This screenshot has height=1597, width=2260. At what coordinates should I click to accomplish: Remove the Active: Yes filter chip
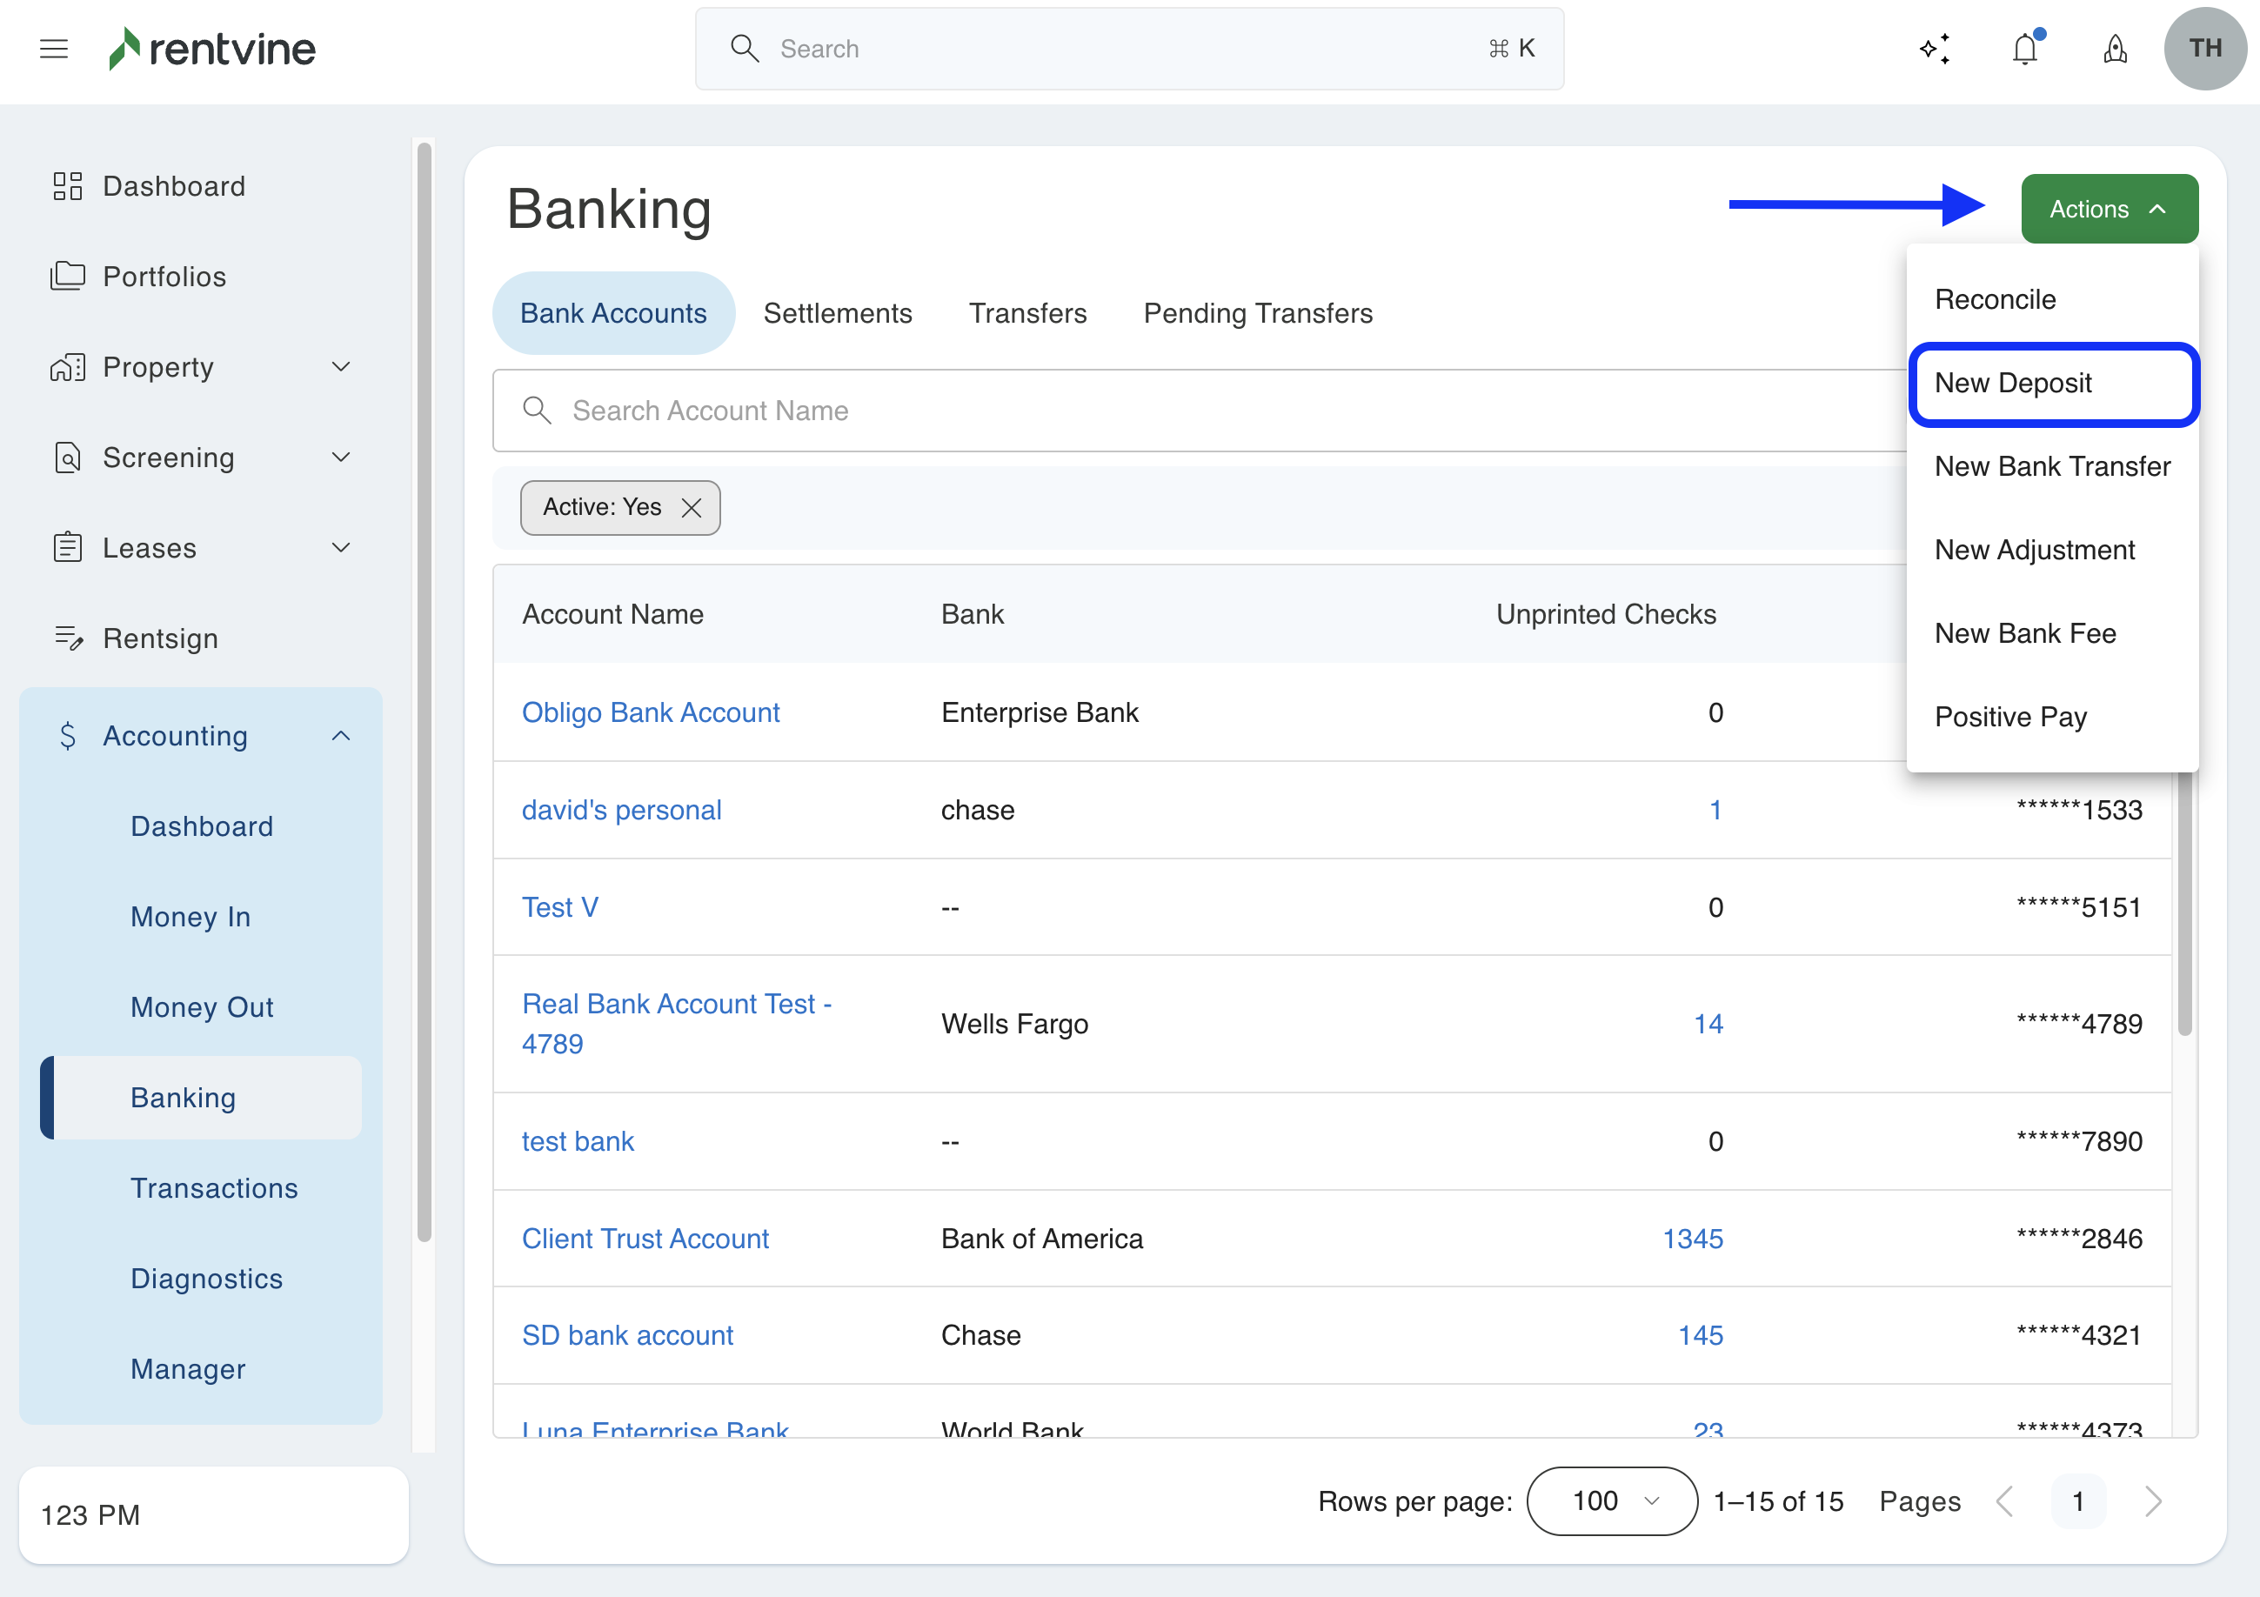[692, 508]
